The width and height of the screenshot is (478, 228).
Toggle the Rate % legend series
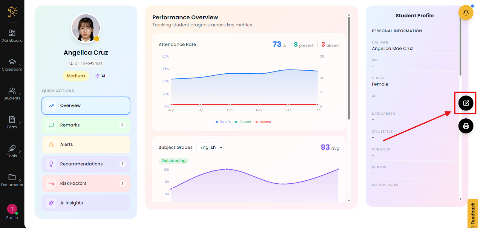223,122
